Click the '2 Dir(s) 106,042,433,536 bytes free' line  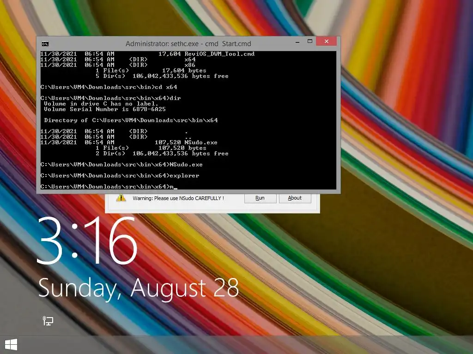point(162,153)
